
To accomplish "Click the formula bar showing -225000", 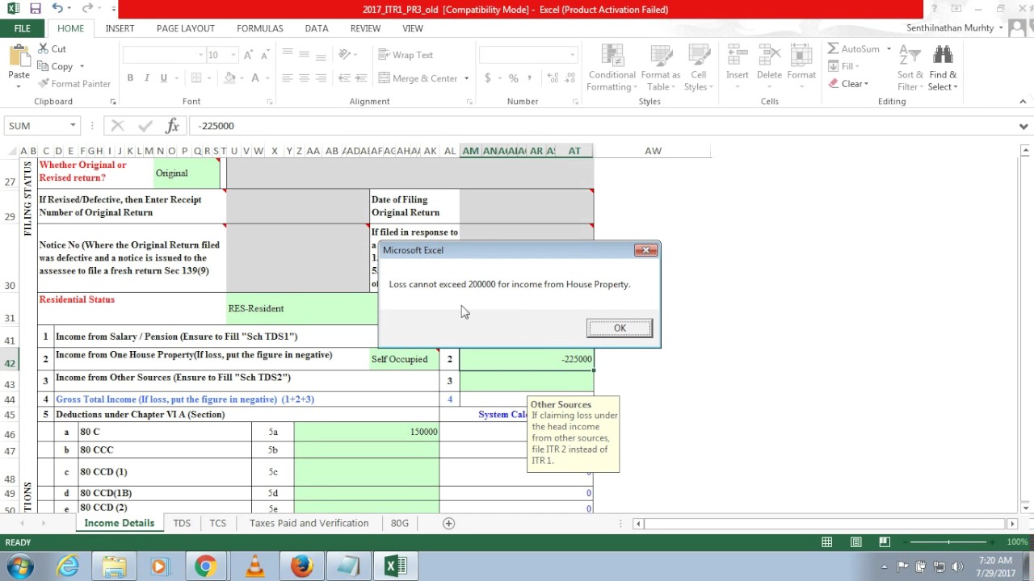I will [602, 126].
